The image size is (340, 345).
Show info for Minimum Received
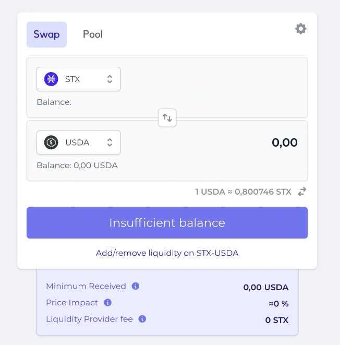pos(136,286)
